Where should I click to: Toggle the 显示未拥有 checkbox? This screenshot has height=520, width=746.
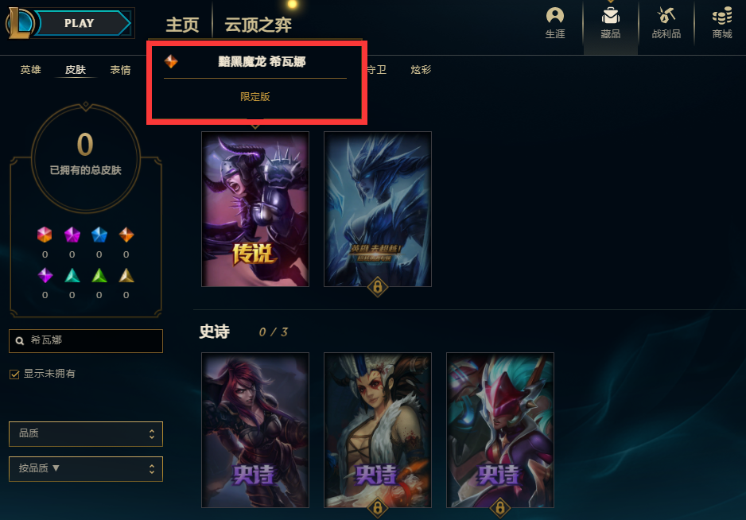coord(14,374)
